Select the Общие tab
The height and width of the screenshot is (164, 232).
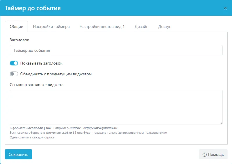tap(16, 26)
